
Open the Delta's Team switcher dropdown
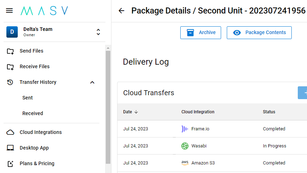pos(98,32)
